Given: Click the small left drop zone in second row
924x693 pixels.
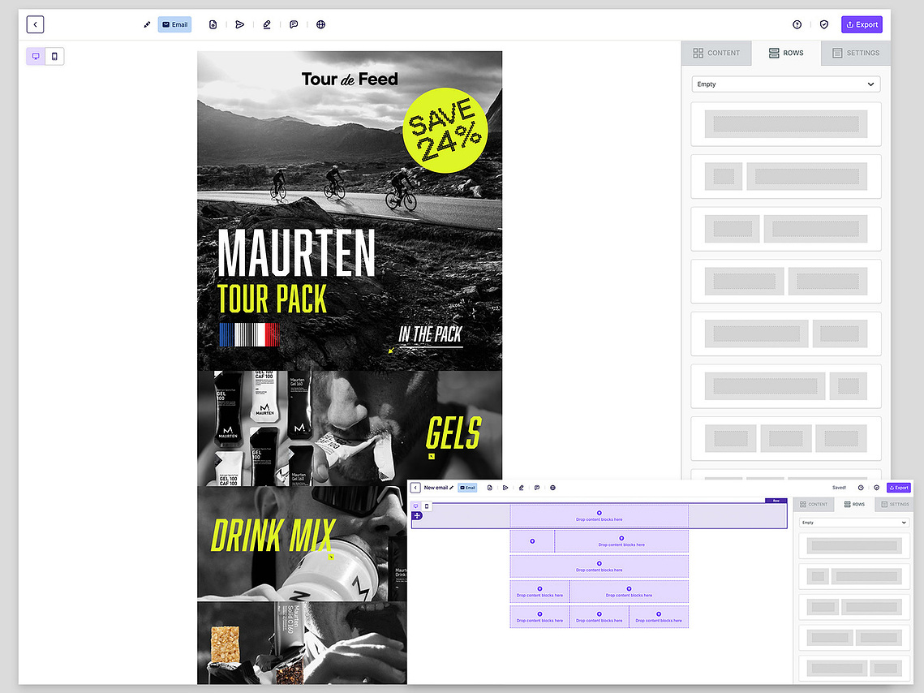Looking at the screenshot, I should [532, 541].
